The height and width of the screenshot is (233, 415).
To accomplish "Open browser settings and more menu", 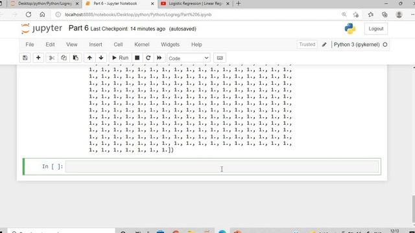I will click(412, 14).
